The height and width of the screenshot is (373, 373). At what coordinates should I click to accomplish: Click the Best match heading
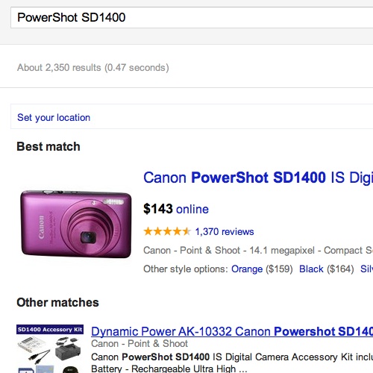[48, 146]
